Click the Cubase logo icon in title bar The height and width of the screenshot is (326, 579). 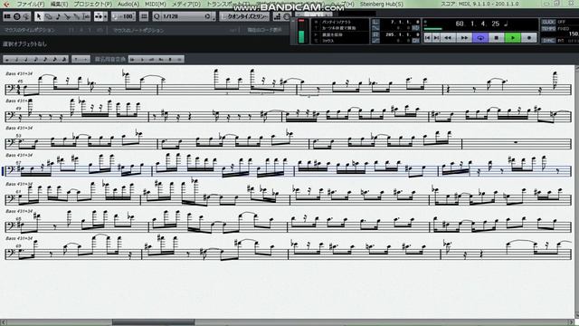[6, 4]
